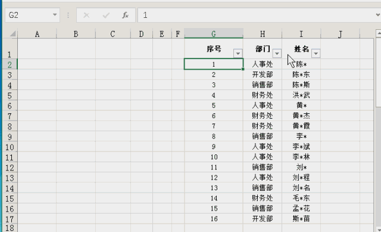Select column J header

point(340,34)
